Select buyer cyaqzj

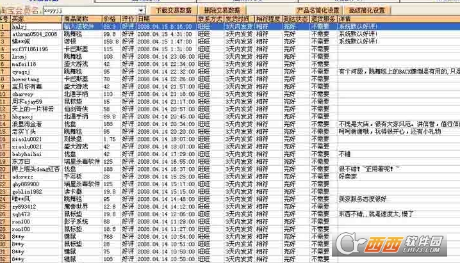(x=21, y=72)
